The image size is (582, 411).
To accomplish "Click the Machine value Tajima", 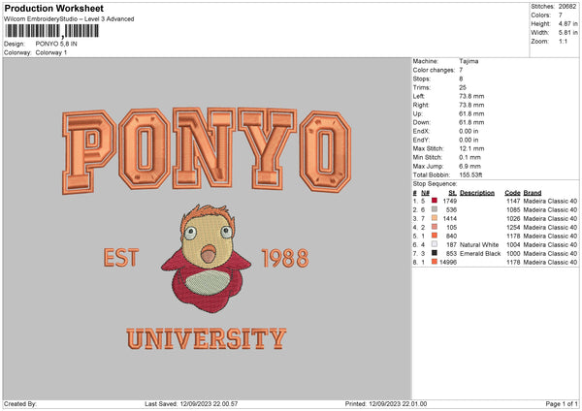I will coord(469,61).
